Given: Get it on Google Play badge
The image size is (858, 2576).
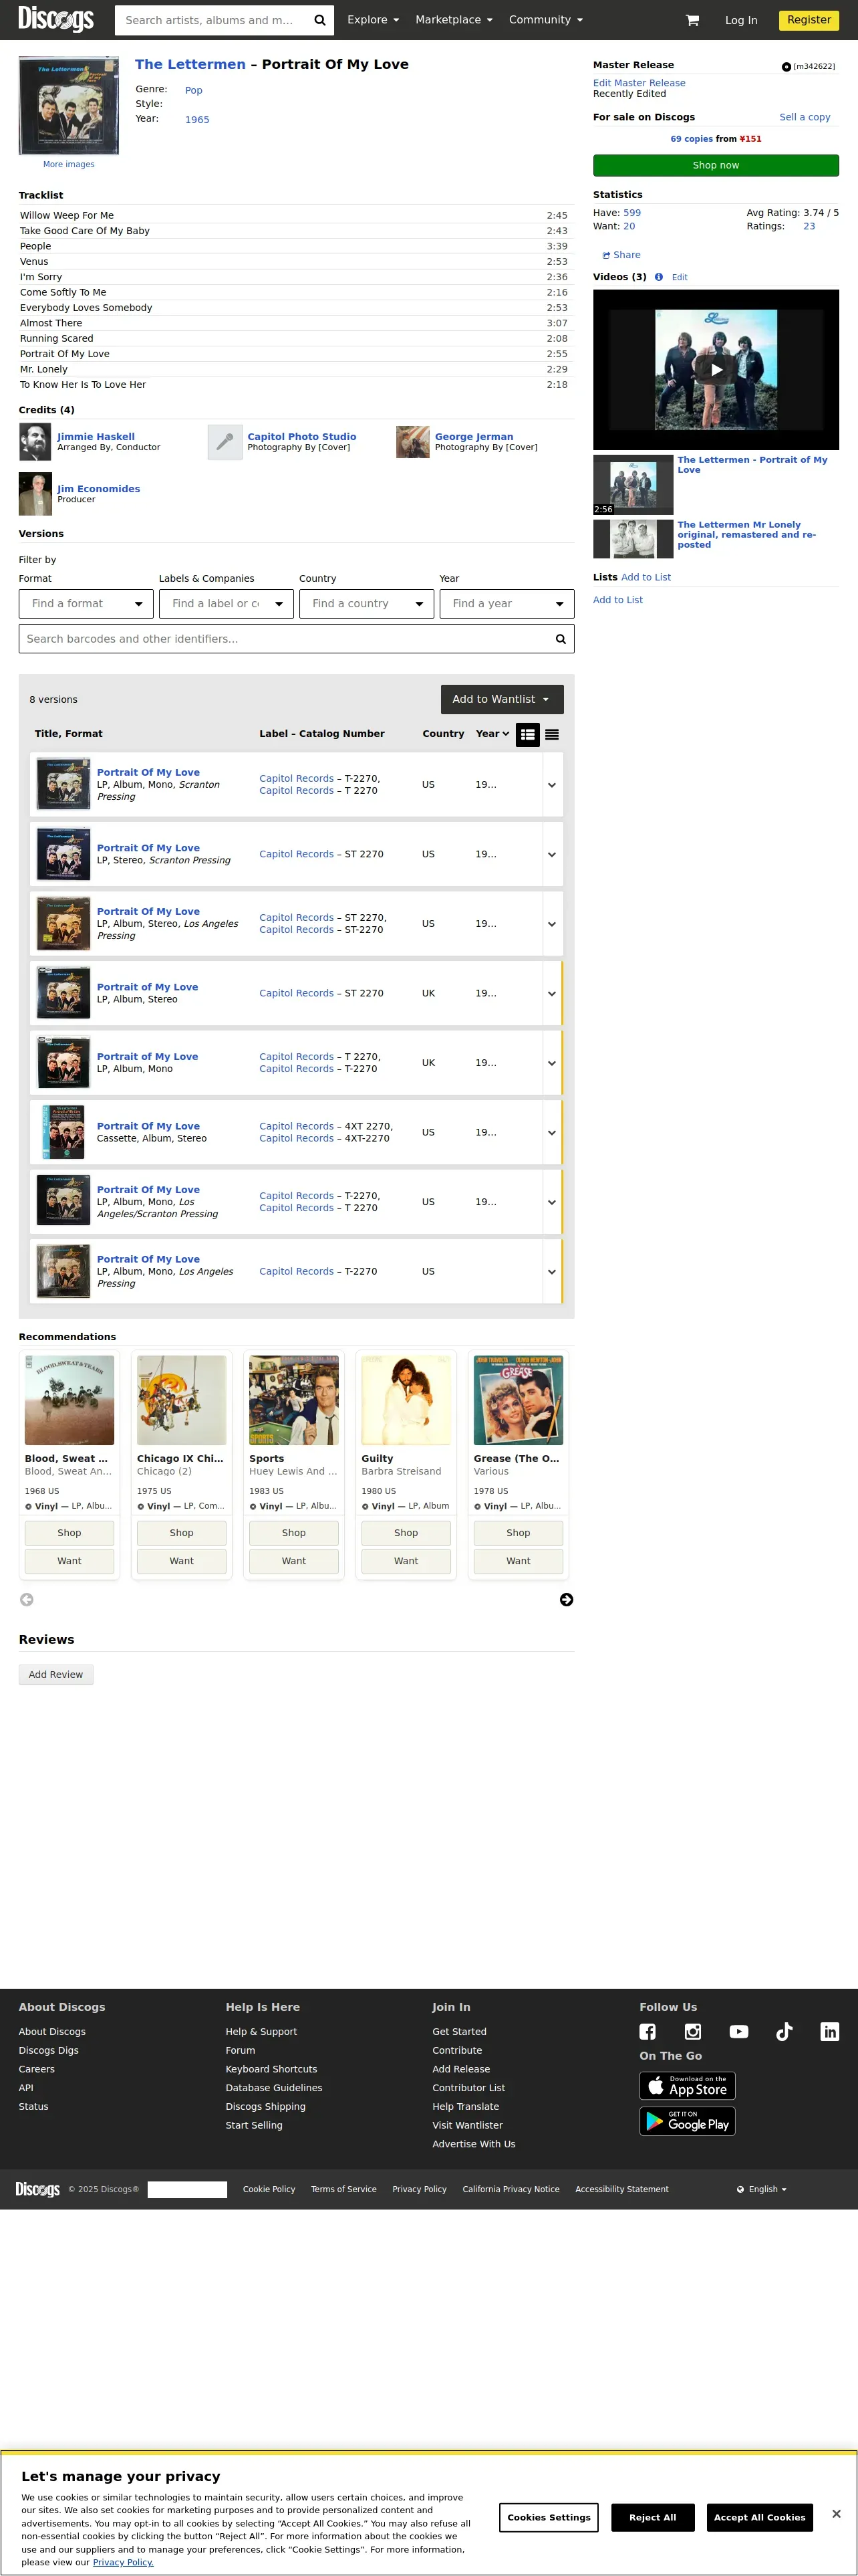Looking at the screenshot, I should click(687, 2120).
